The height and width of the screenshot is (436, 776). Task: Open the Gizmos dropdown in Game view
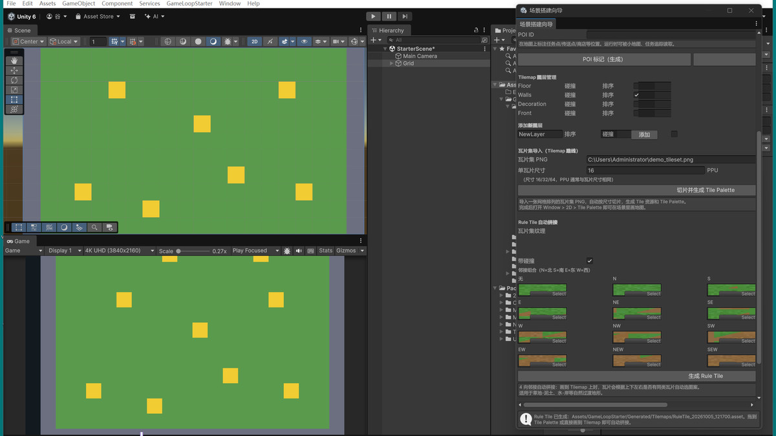(x=350, y=251)
